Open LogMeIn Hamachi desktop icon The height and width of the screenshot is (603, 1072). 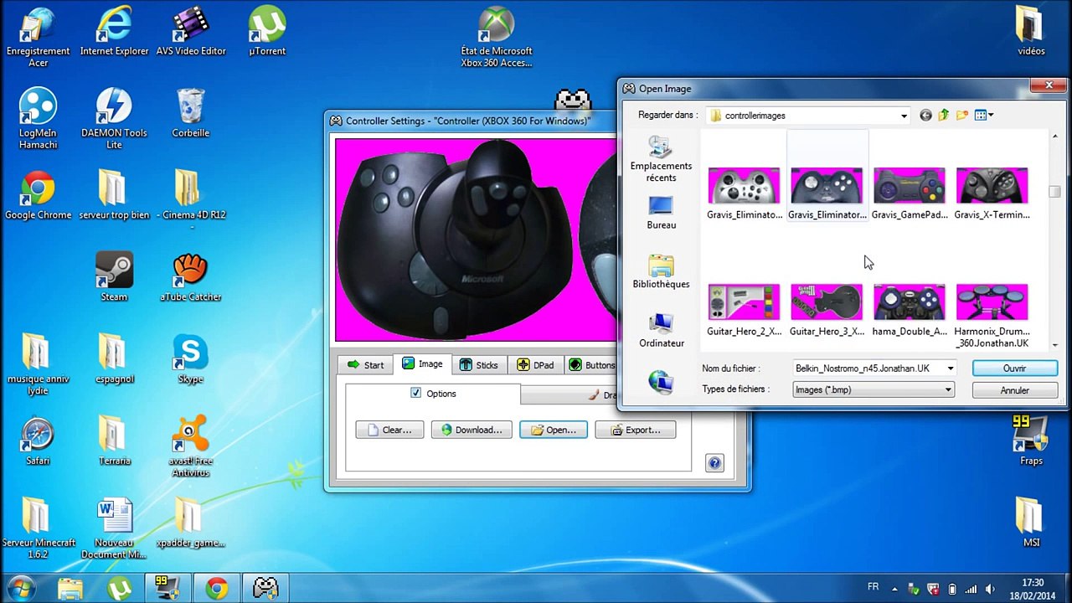pyautogui.click(x=38, y=119)
